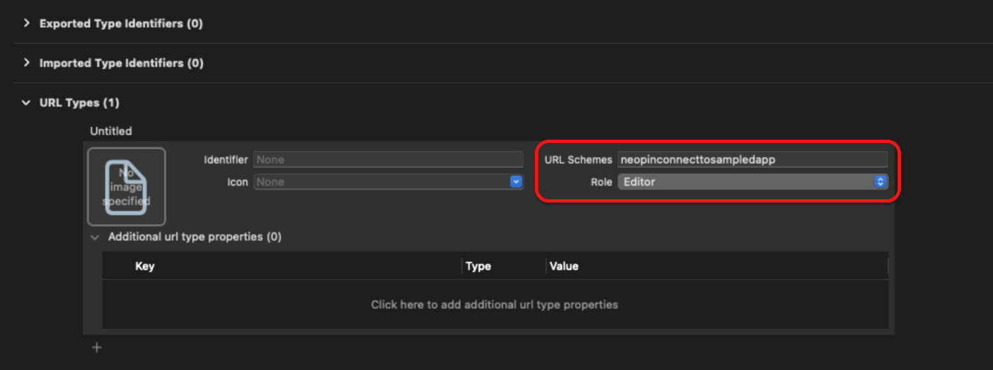The image size is (993, 370).
Task: Click the Untitled URL type title
Action: pos(111,131)
